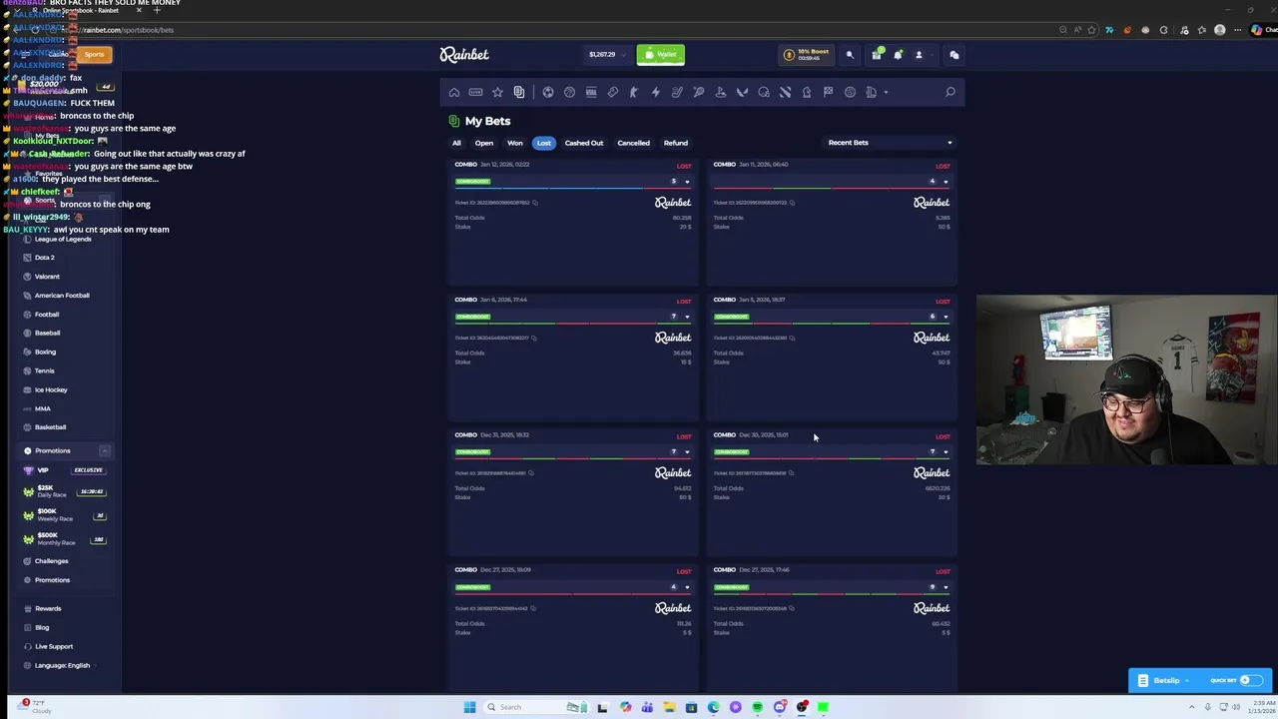
Task: Open Live Support in sidebar
Action: (x=54, y=646)
